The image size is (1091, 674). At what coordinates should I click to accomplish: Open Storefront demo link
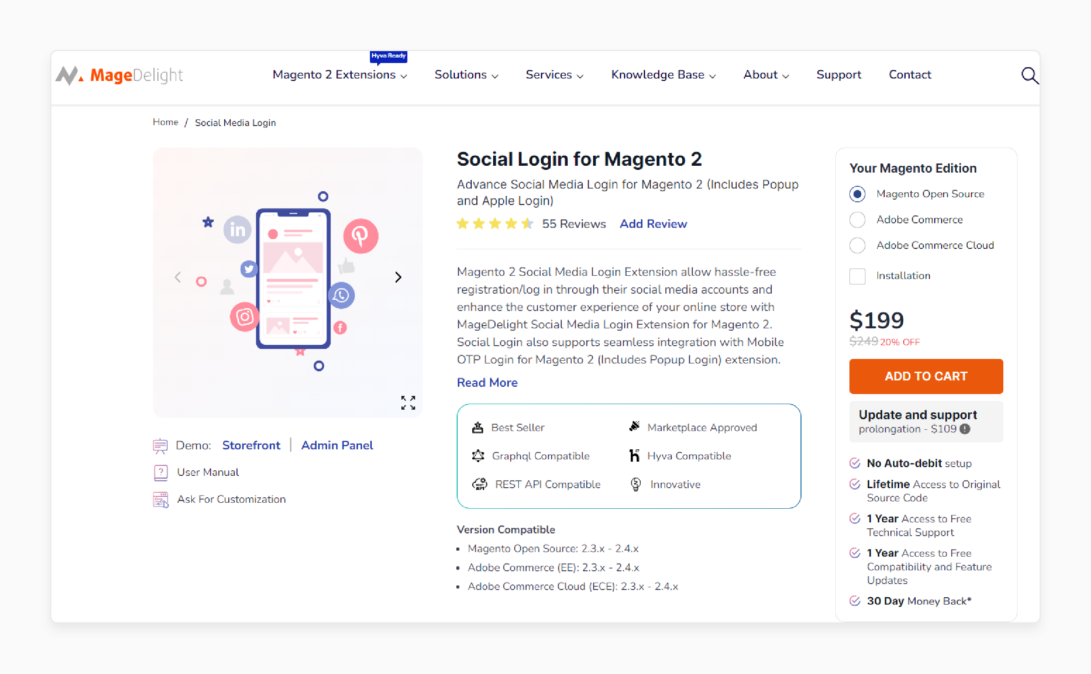[x=251, y=446]
